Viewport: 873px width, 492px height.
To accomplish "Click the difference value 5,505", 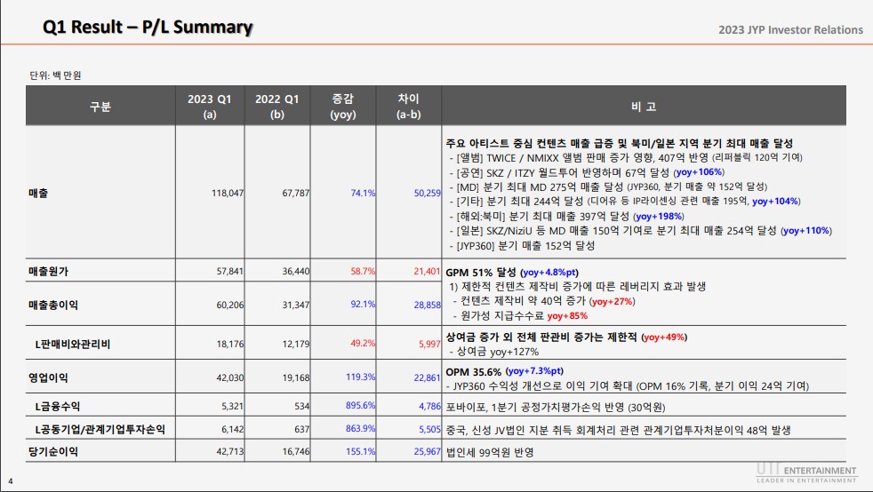I will pyautogui.click(x=429, y=429).
